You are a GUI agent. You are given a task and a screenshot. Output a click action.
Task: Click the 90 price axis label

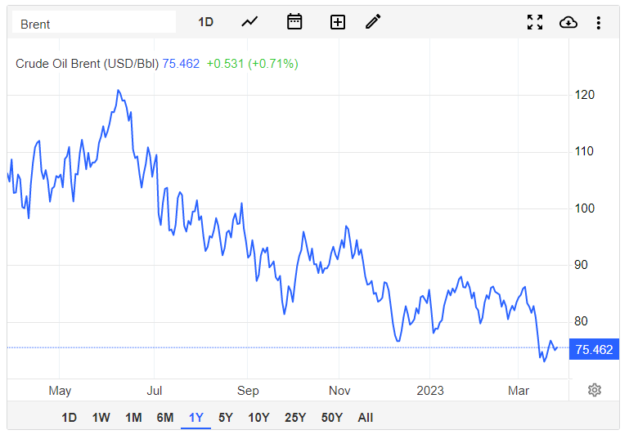581,265
